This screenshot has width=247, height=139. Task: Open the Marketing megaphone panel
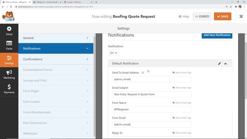tap(9, 75)
